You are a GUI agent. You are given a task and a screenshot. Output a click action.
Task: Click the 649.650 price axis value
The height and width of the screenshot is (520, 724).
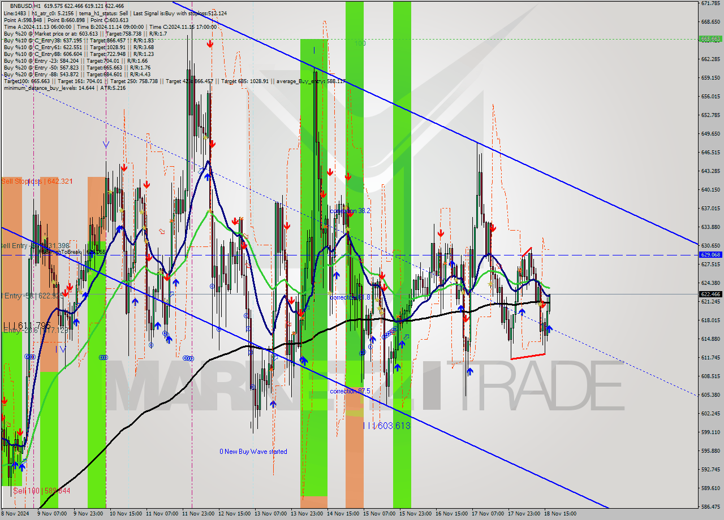710,133
